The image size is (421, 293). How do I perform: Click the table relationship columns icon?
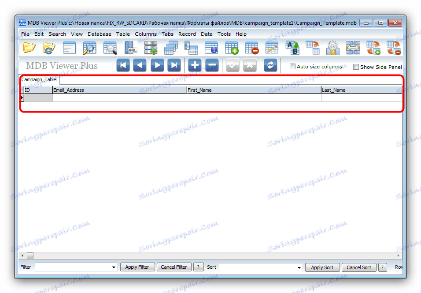(x=191, y=48)
